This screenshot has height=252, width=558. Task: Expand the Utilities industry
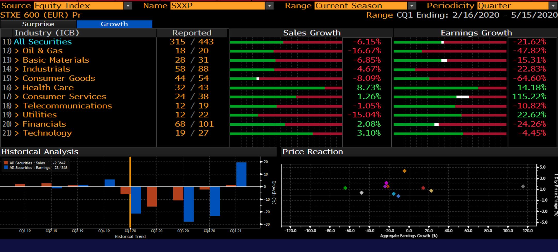click(17, 115)
